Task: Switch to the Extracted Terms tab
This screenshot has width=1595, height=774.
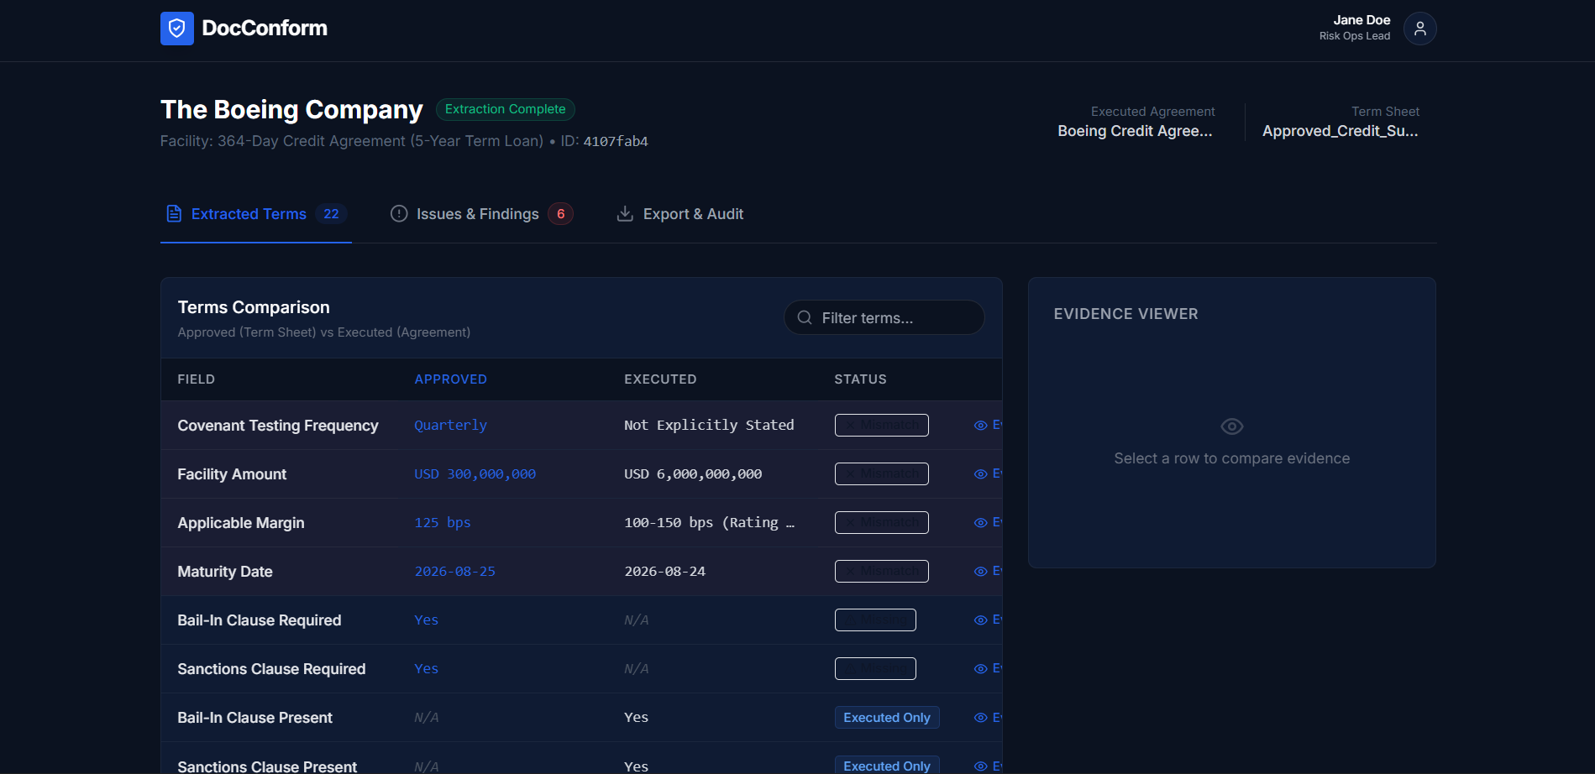Action: pyautogui.click(x=256, y=214)
